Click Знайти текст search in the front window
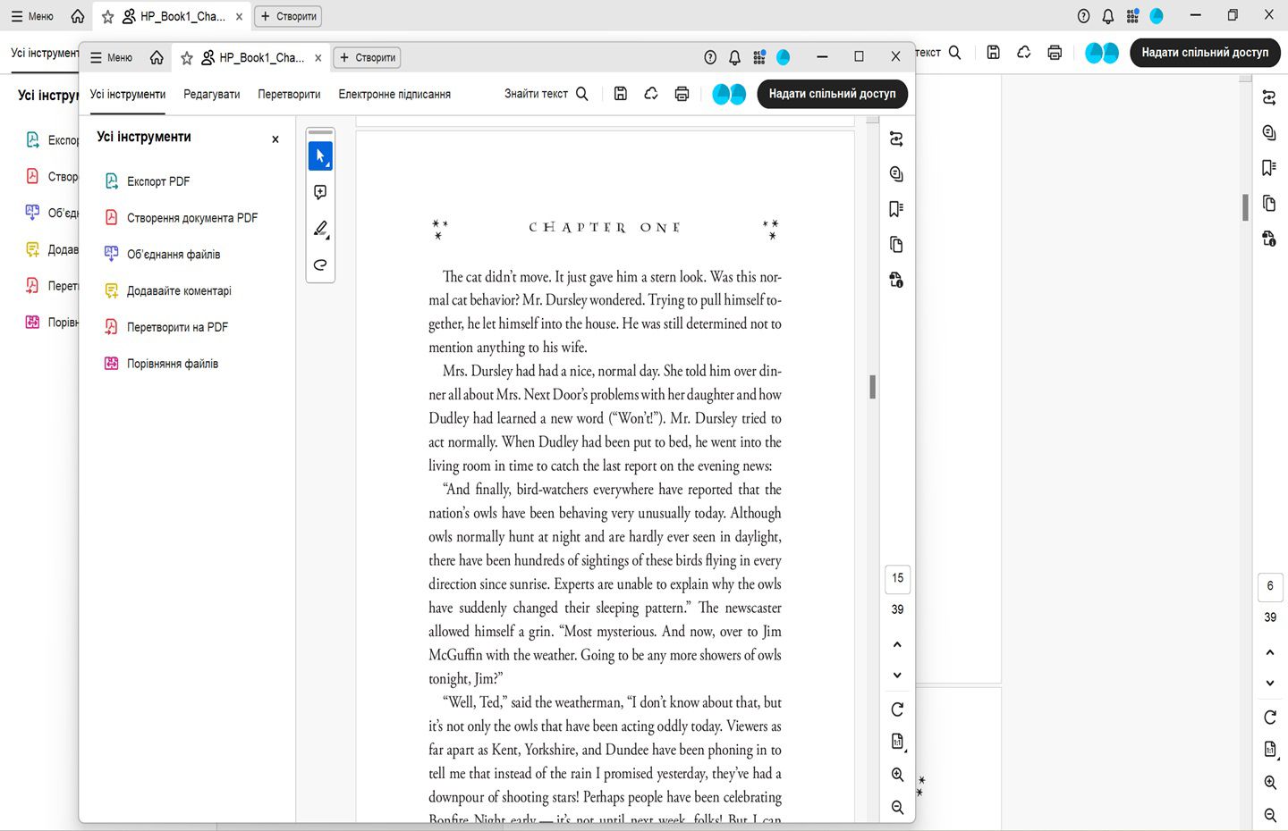 546,94
